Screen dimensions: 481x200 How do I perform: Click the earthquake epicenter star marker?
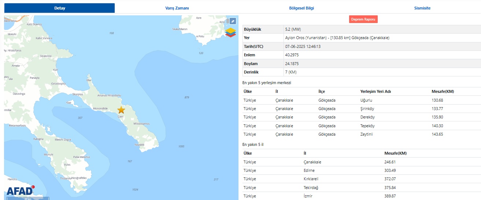click(121, 110)
